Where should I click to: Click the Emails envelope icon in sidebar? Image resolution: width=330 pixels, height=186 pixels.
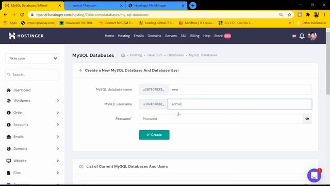click(x=9, y=136)
